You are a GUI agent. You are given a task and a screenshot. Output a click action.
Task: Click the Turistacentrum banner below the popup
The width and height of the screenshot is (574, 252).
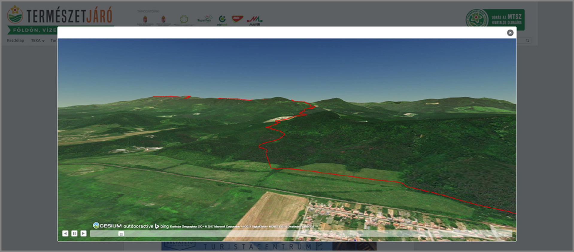click(x=257, y=246)
